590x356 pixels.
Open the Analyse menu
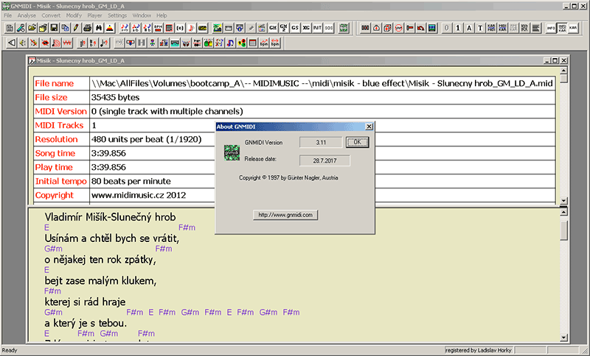[27, 15]
